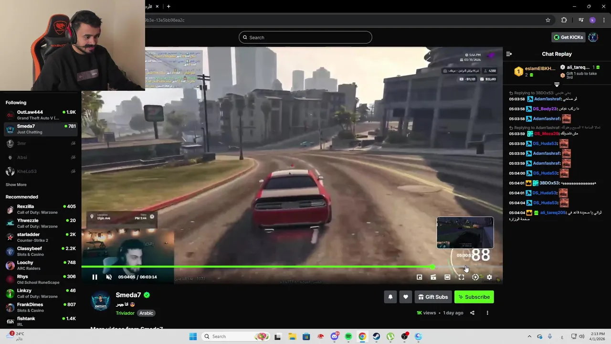Open uTorrent from the taskbar

click(390, 336)
